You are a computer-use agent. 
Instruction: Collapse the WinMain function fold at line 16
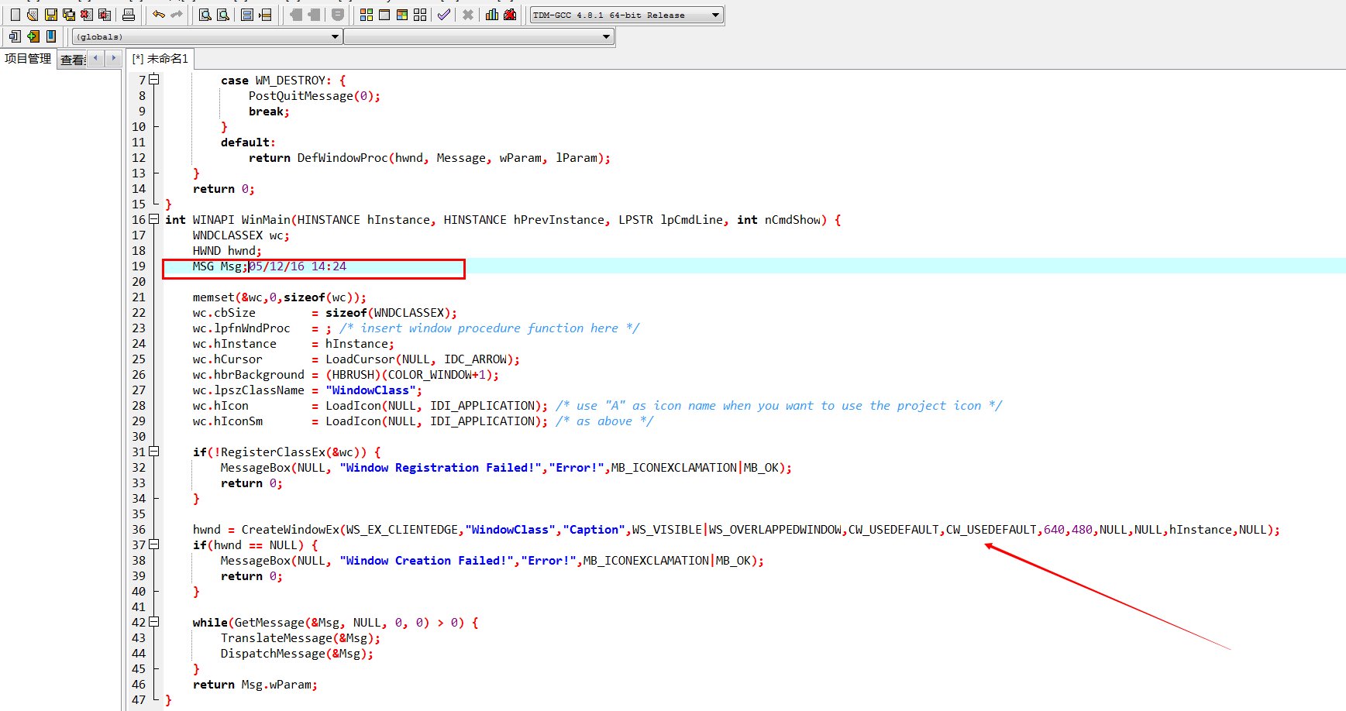pos(153,219)
